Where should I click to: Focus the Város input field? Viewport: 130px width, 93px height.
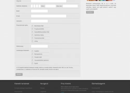click(x=50, y=6)
